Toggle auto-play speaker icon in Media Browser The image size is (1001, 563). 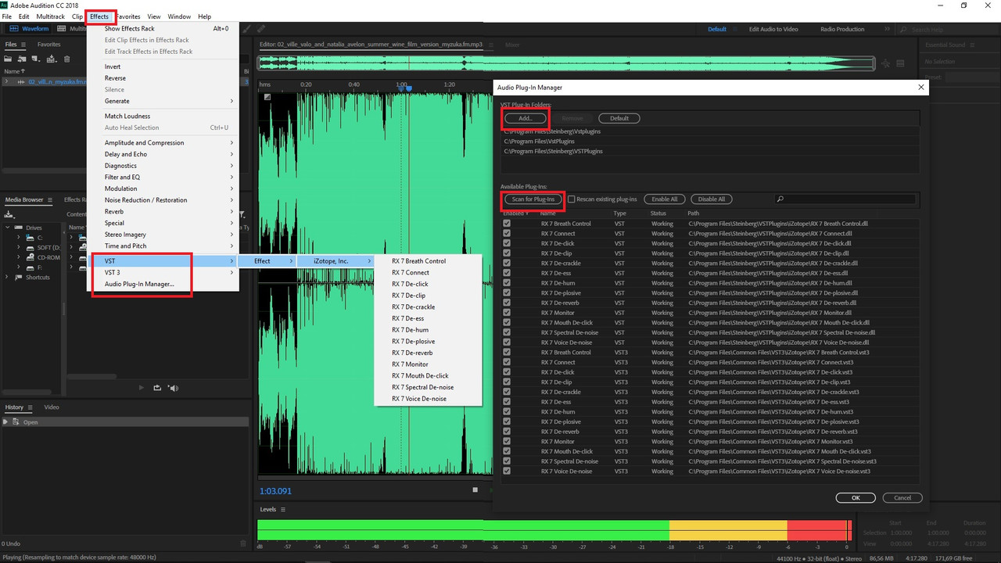[174, 388]
